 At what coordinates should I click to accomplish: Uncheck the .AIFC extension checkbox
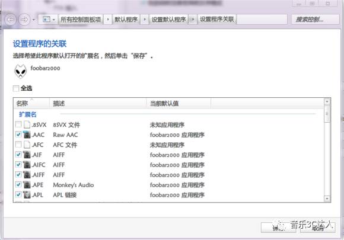point(18,165)
